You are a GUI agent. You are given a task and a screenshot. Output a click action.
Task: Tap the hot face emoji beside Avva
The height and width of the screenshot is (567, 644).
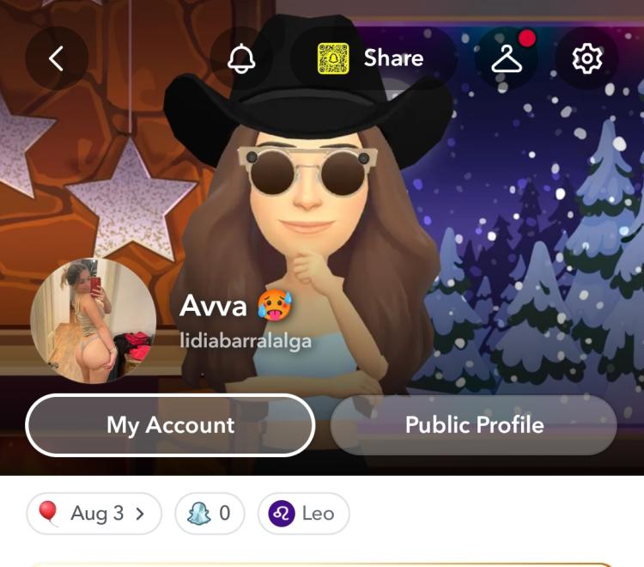pos(275,306)
